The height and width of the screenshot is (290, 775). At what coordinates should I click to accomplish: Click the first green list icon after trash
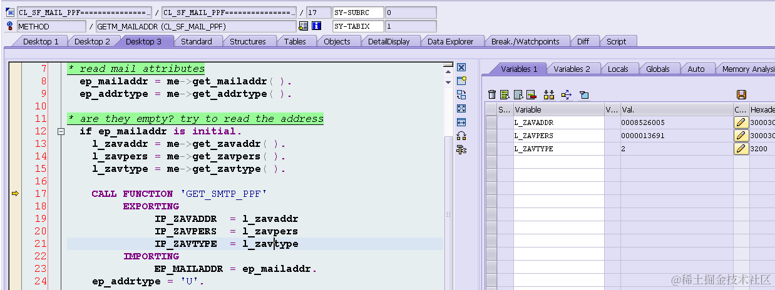click(505, 94)
